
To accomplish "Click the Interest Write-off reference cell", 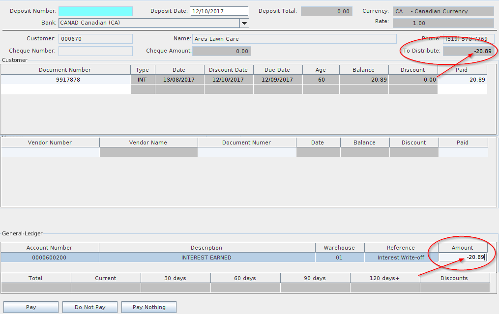I will (x=400, y=257).
